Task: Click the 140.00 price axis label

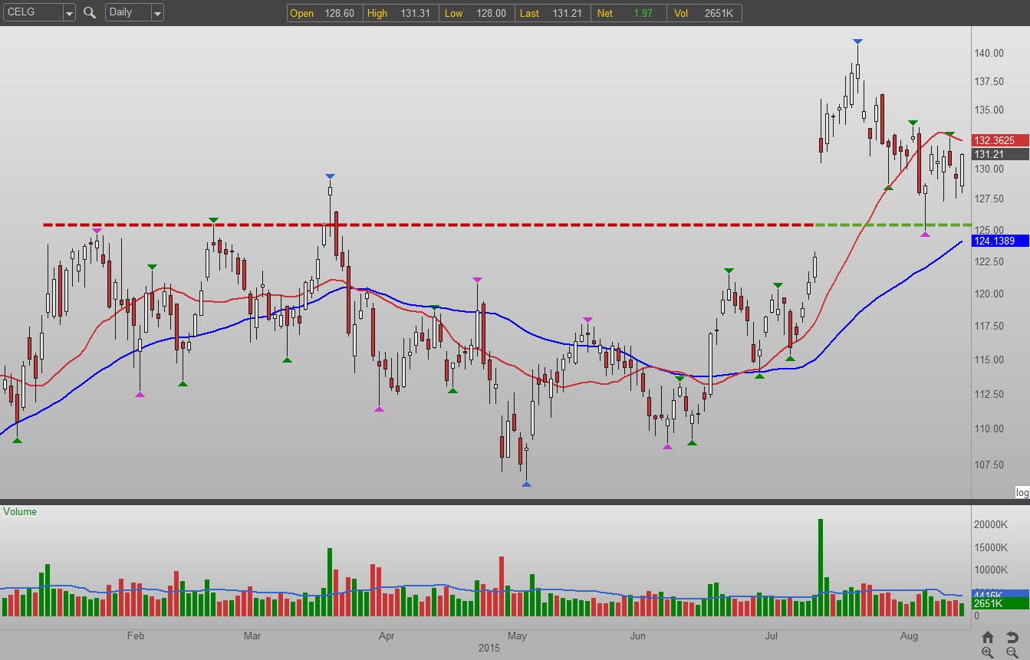Action: tap(989, 53)
